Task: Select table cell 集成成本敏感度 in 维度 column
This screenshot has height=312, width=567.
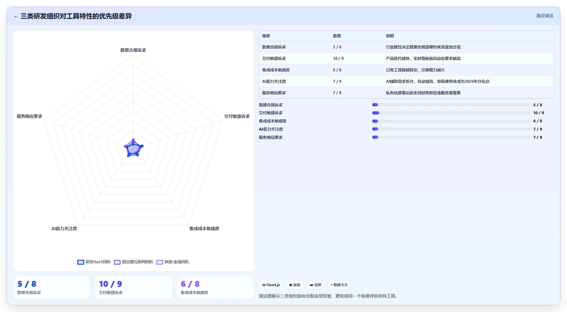Action: 276,70
